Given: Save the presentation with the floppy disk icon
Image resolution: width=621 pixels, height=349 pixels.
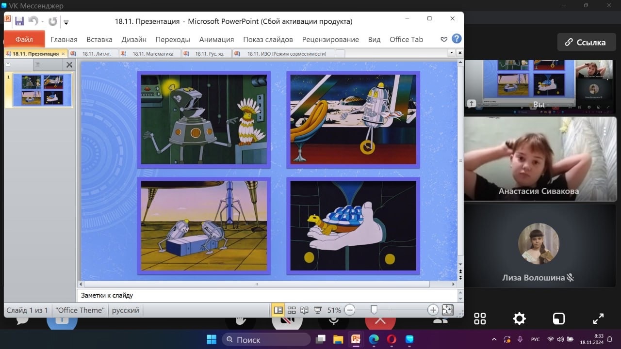Looking at the screenshot, I should pos(19,21).
